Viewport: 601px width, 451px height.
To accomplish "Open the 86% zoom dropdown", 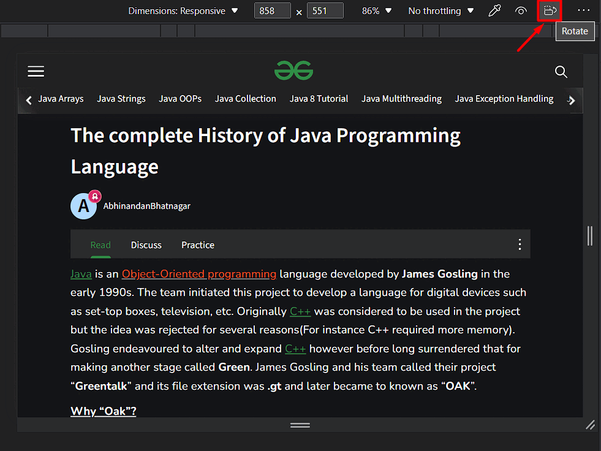I will [376, 11].
